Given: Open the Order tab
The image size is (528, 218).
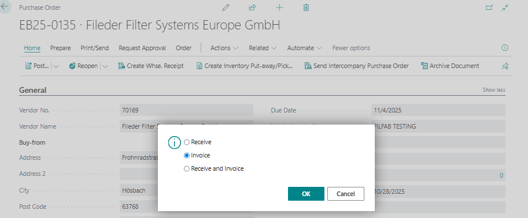Looking at the screenshot, I should pos(183,48).
